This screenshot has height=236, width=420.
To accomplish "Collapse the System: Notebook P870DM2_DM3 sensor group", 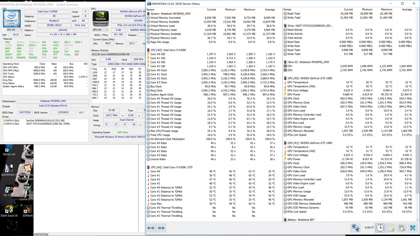I will 148,14.
